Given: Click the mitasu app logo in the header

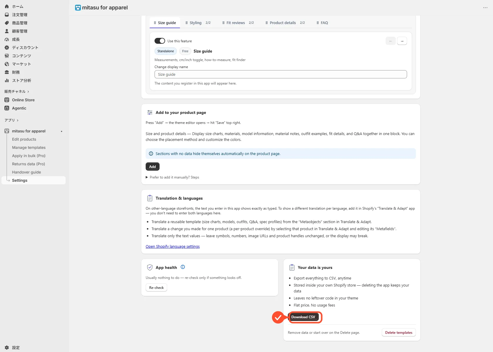Looking at the screenshot, I should pos(78,8).
